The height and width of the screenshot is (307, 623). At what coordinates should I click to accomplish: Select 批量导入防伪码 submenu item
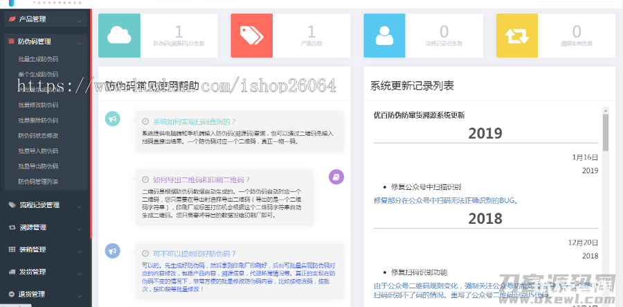(x=38, y=151)
